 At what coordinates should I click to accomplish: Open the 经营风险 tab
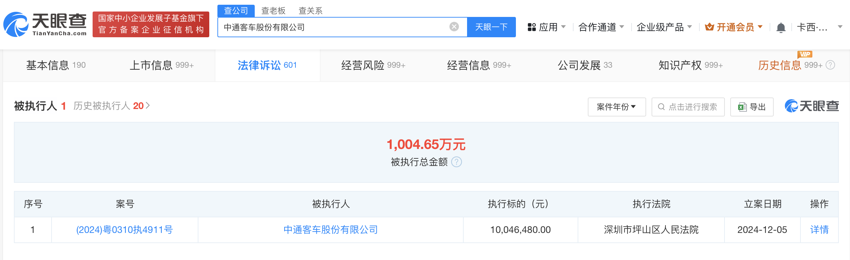coord(373,65)
